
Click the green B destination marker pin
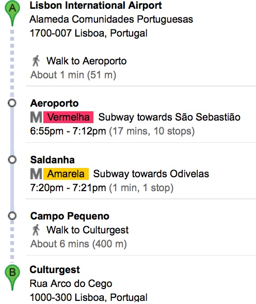12,278
